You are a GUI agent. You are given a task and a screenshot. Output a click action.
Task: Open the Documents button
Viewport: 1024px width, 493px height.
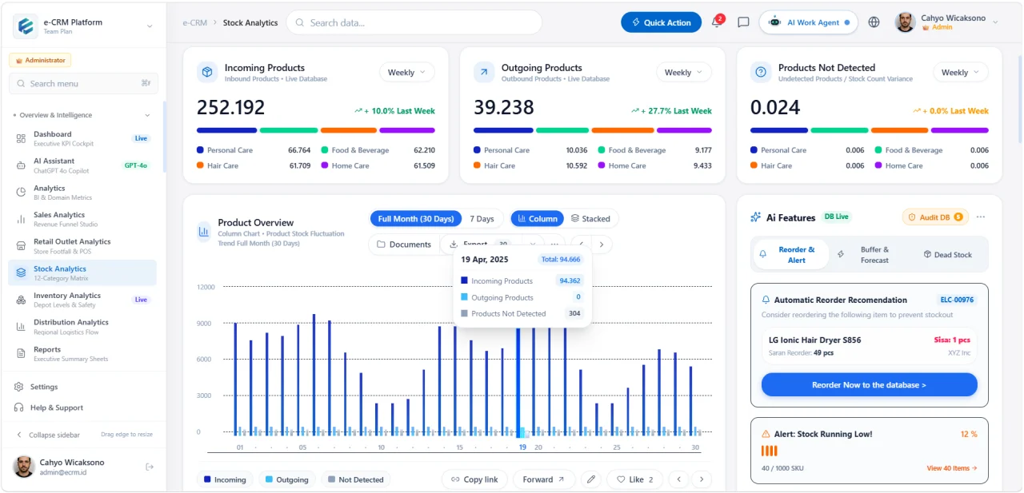(404, 245)
